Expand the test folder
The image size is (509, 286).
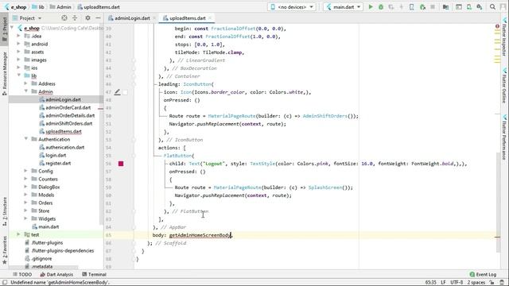19,234
